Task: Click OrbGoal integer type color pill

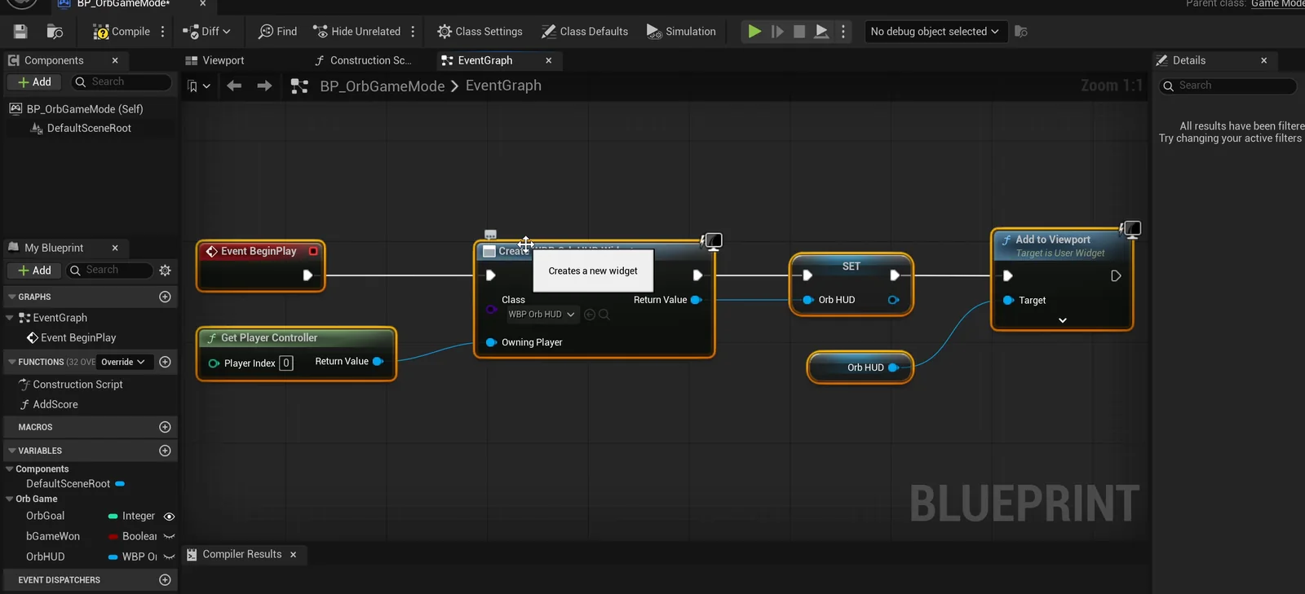Action: (x=113, y=517)
